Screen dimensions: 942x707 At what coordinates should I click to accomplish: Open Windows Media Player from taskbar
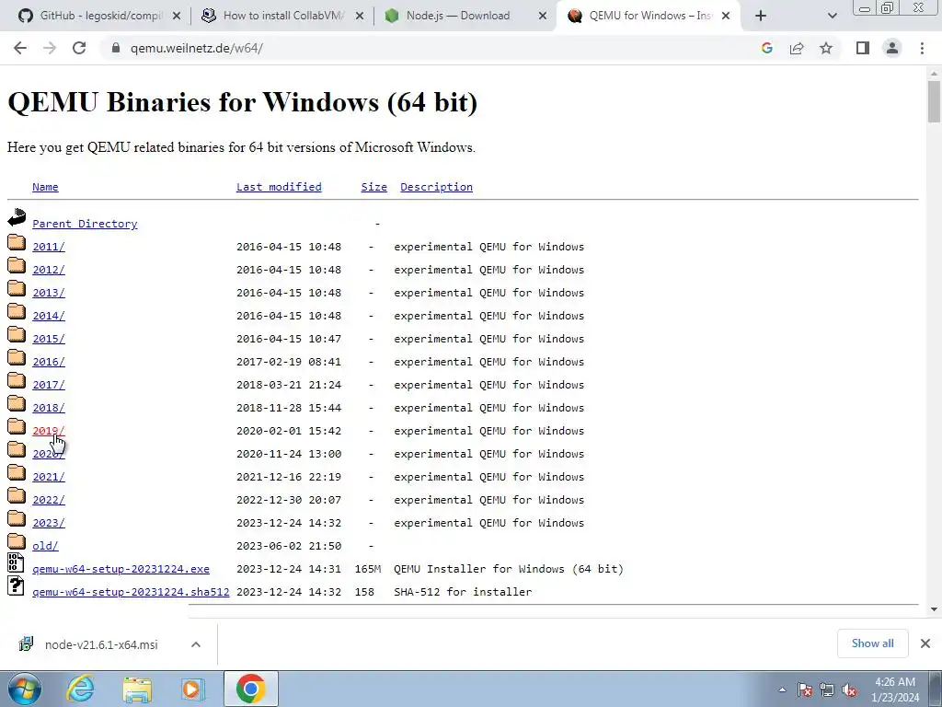click(x=192, y=689)
